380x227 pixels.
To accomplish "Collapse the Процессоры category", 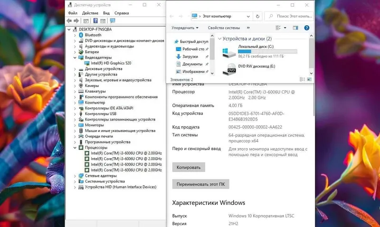I will tap(75, 148).
